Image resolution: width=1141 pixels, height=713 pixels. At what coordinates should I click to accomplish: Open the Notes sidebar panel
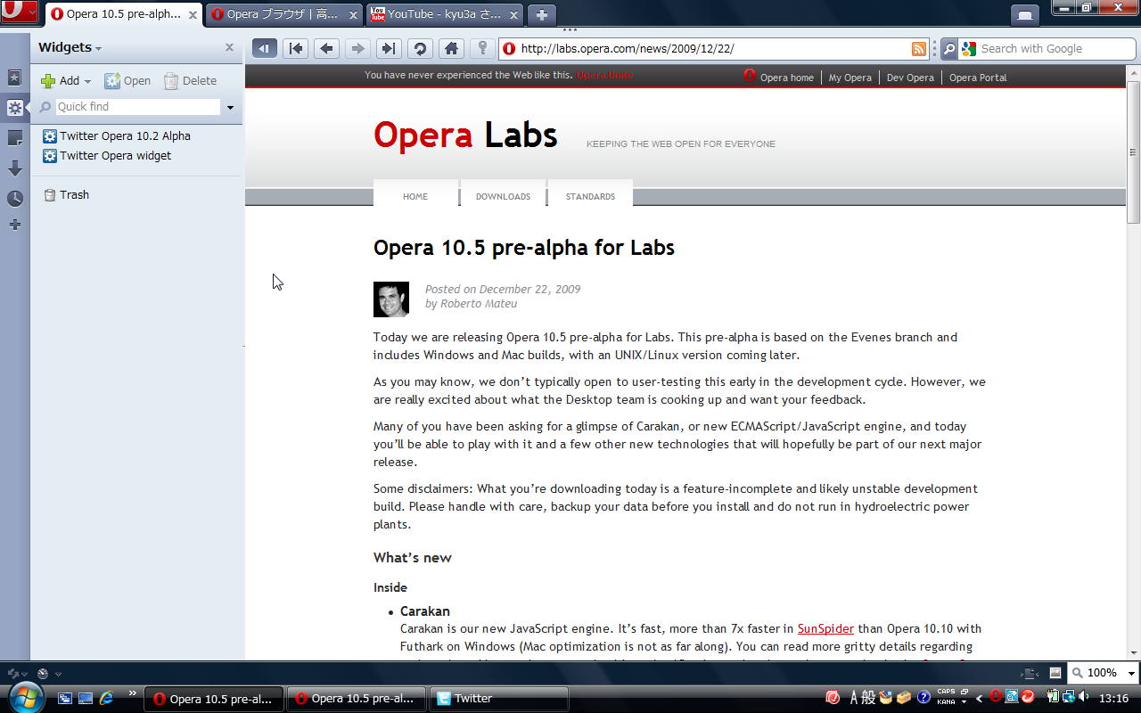(x=15, y=138)
